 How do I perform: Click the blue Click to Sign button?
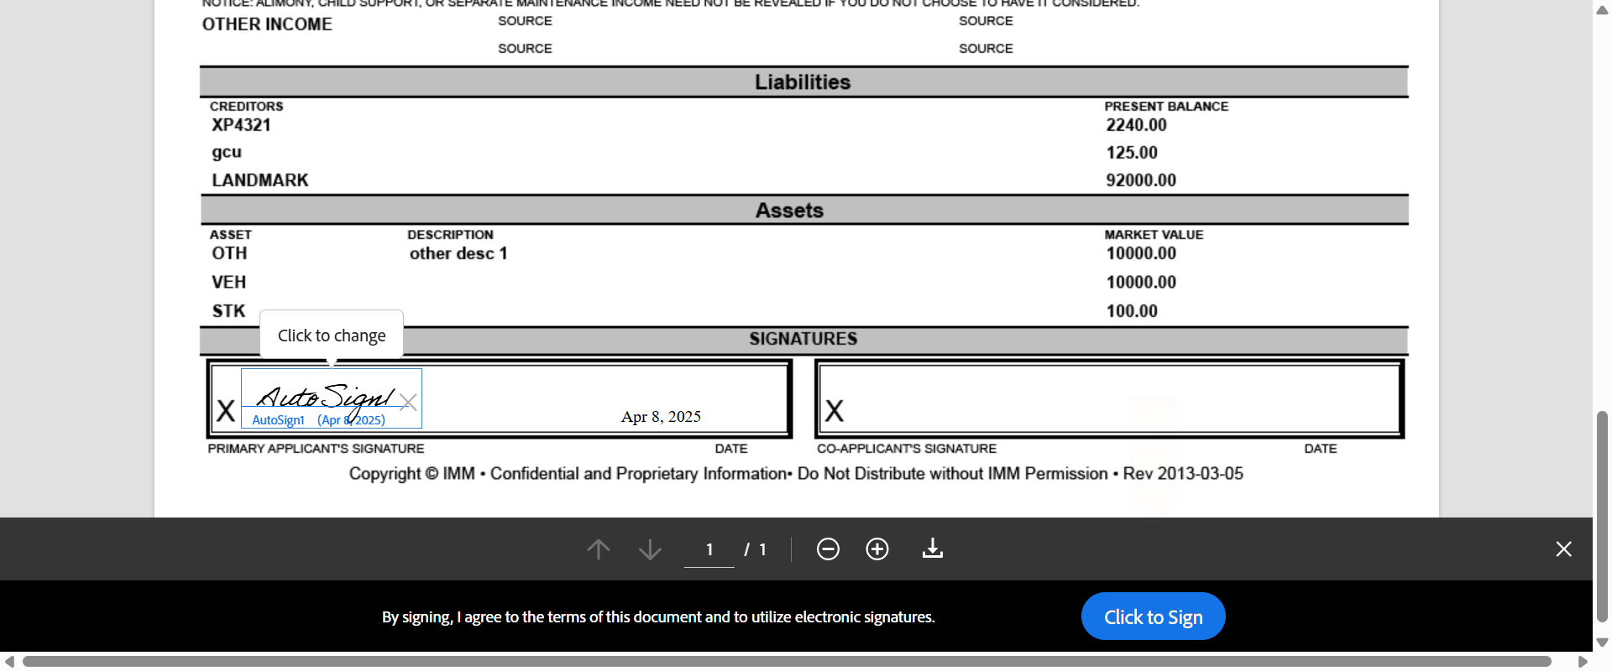1153,616
